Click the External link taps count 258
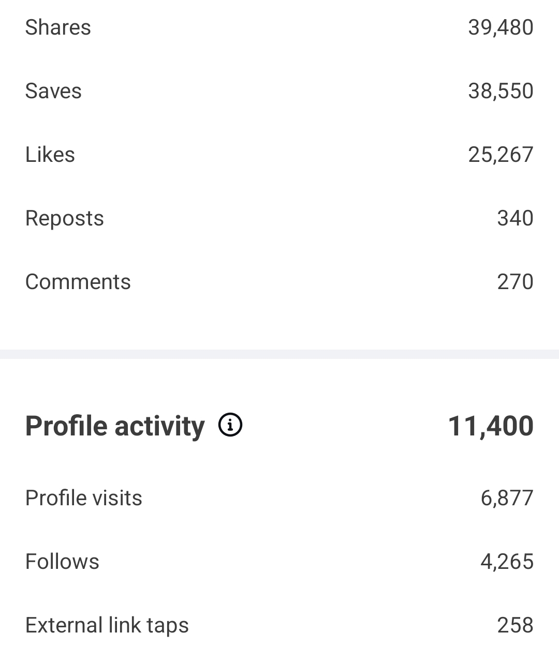This screenshot has width=559, height=663. 515,625
